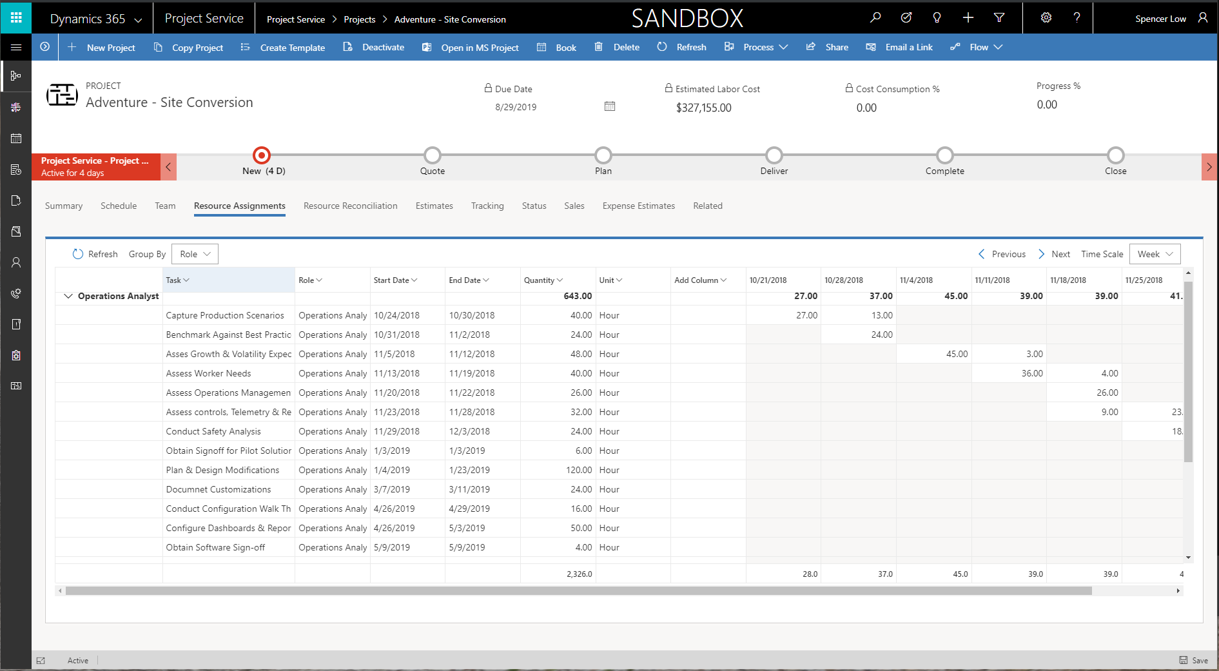Click Create Template command
The width and height of the screenshot is (1219, 671).
tap(282, 48)
